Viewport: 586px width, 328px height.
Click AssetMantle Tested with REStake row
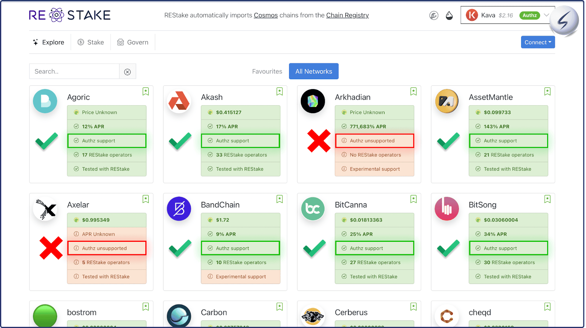(508, 169)
